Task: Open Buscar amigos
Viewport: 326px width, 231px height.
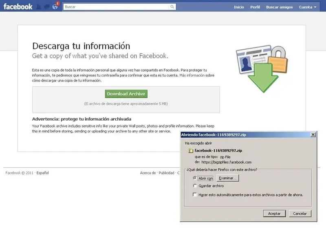Action: [280, 7]
